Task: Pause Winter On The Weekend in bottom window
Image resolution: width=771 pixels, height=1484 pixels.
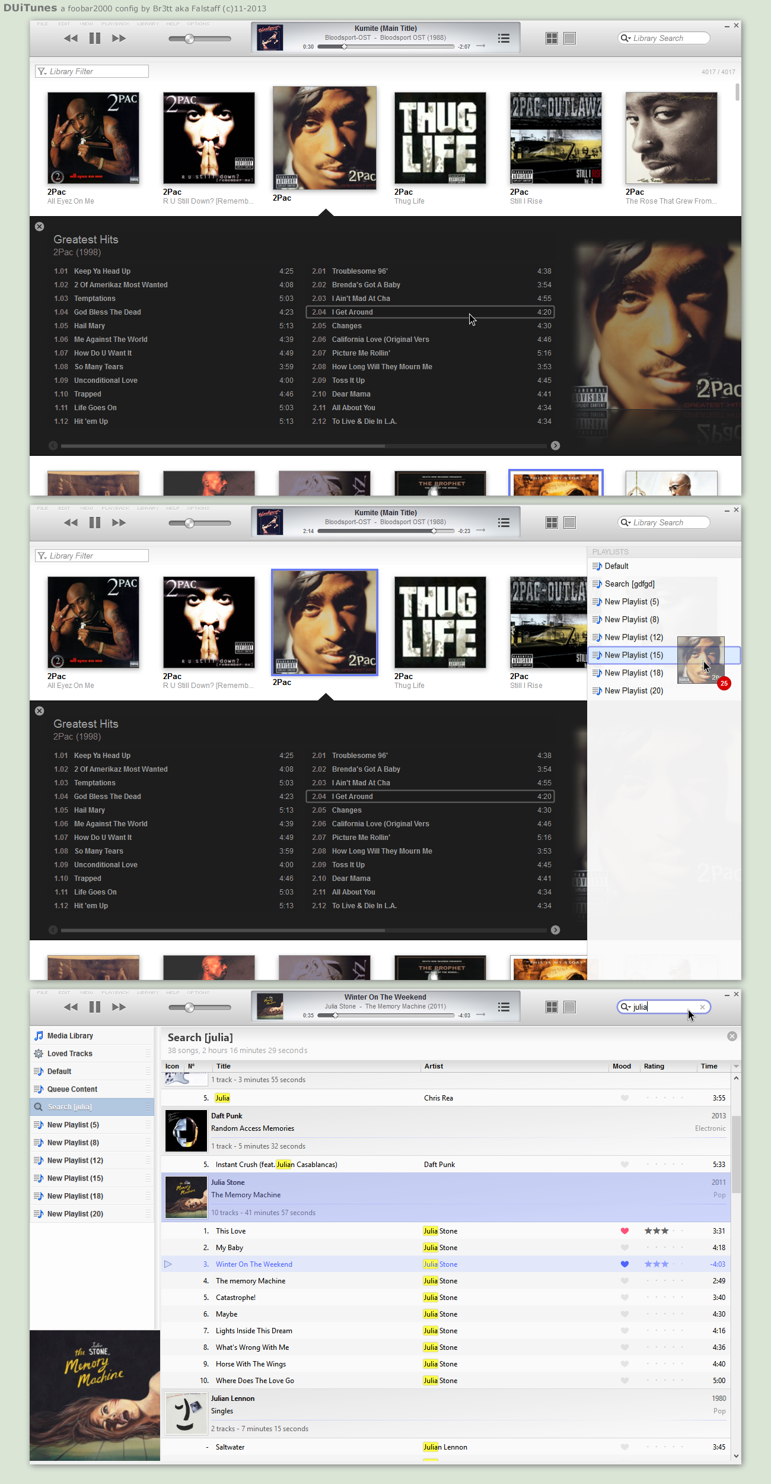Action: [x=95, y=1007]
